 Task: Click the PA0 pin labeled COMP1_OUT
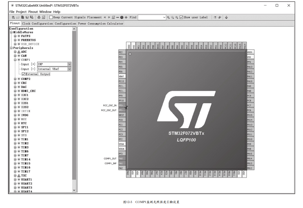(x=122, y=159)
